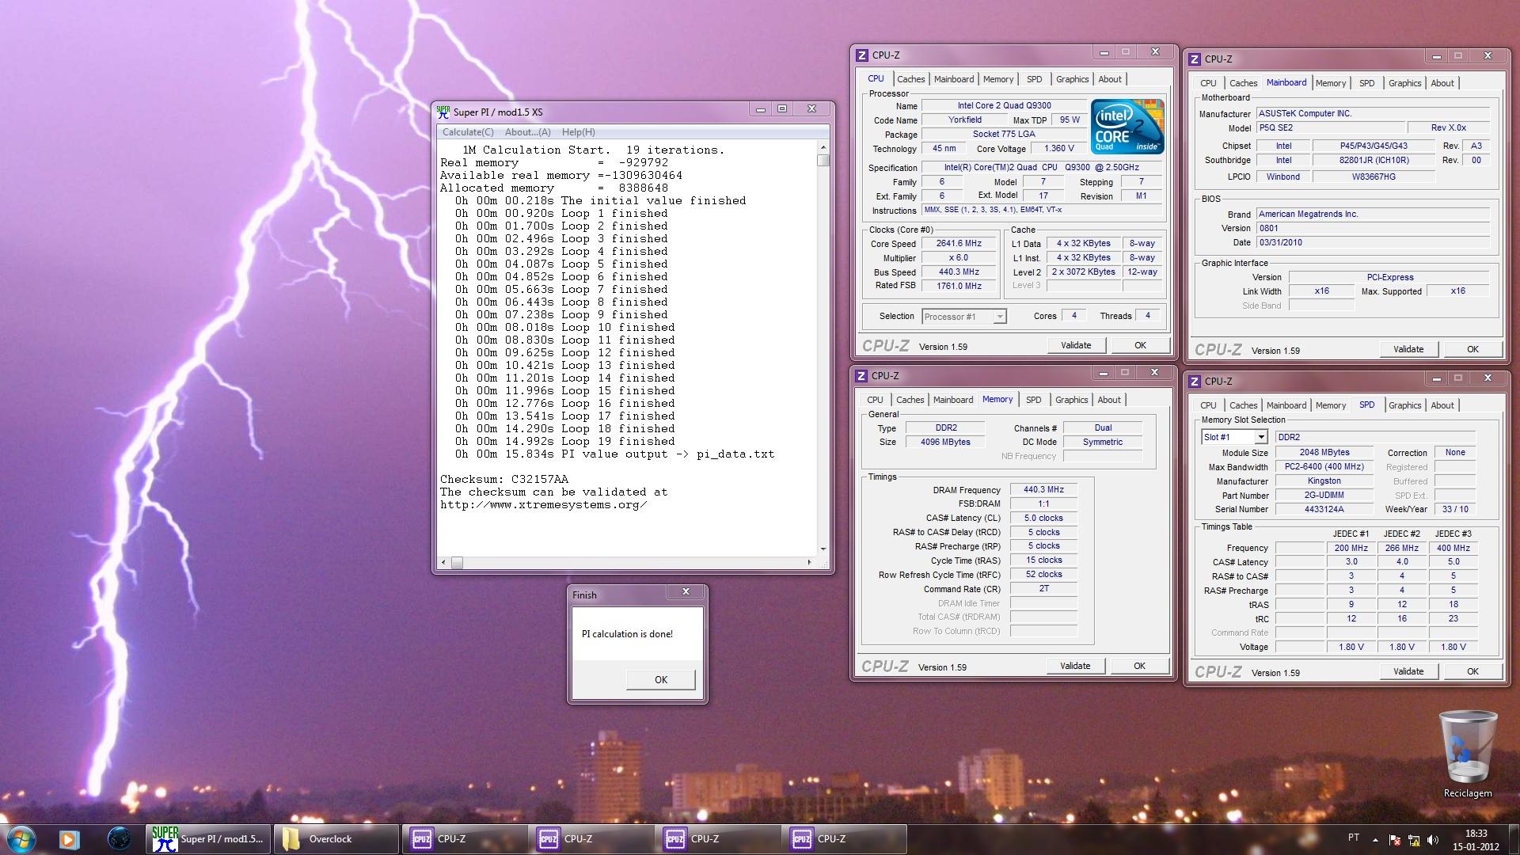Click the Z icon in the SPD window's title bar
The height and width of the screenshot is (855, 1520).
pyautogui.click(x=1195, y=382)
